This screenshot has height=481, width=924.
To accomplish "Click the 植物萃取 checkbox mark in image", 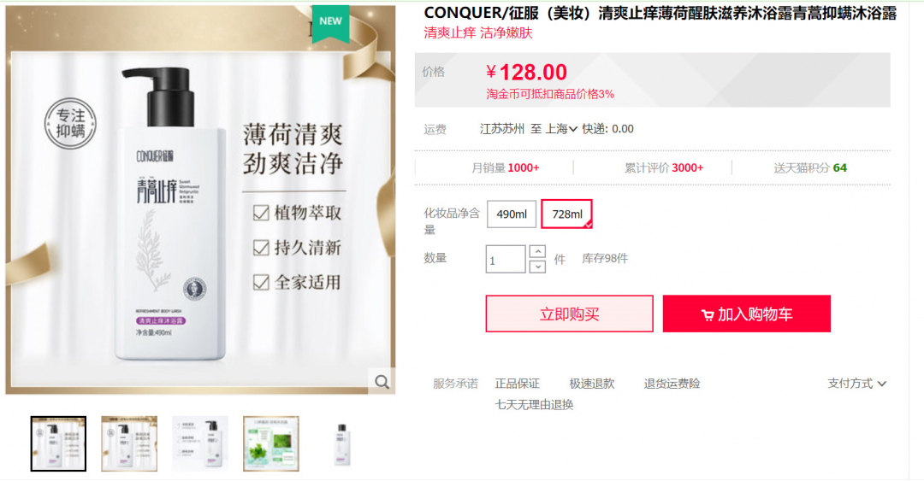I will click(261, 213).
